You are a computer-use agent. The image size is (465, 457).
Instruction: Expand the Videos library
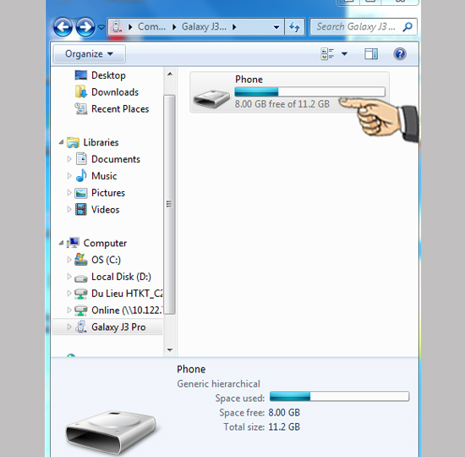tap(69, 210)
